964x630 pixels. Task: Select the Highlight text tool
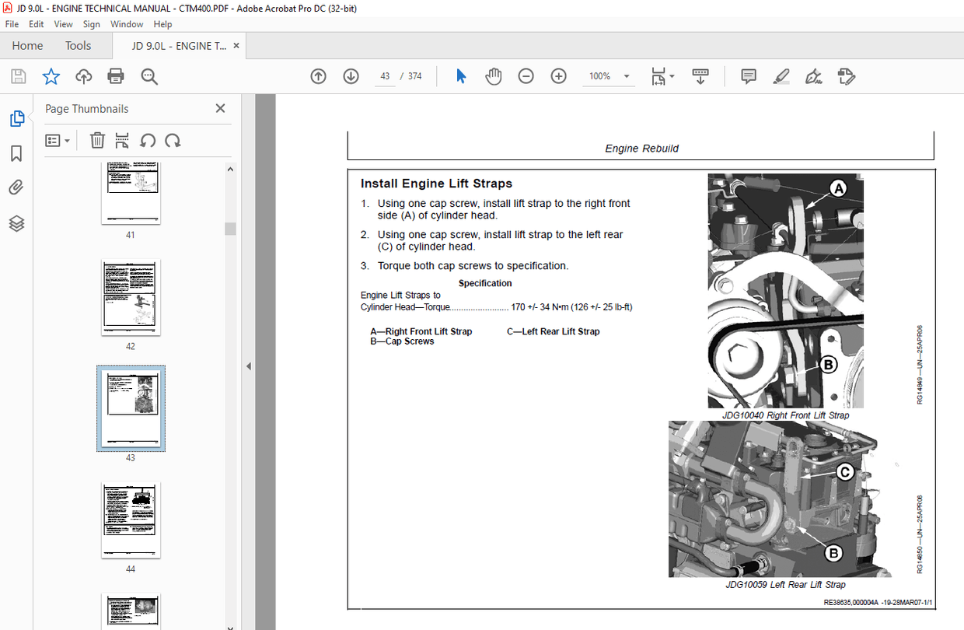pos(781,75)
